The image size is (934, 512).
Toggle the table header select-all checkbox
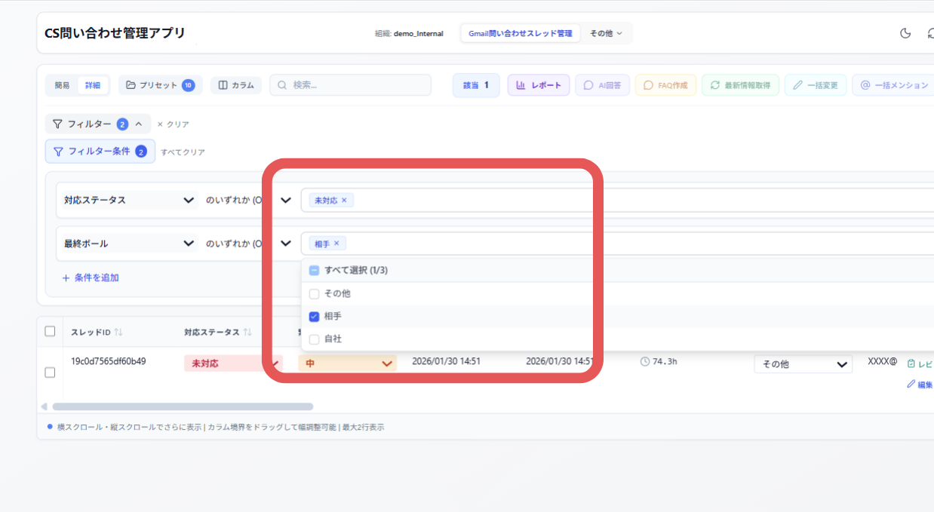tap(50, 331)
